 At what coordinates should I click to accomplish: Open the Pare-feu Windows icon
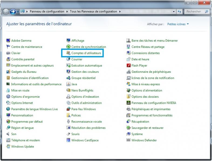69,109
